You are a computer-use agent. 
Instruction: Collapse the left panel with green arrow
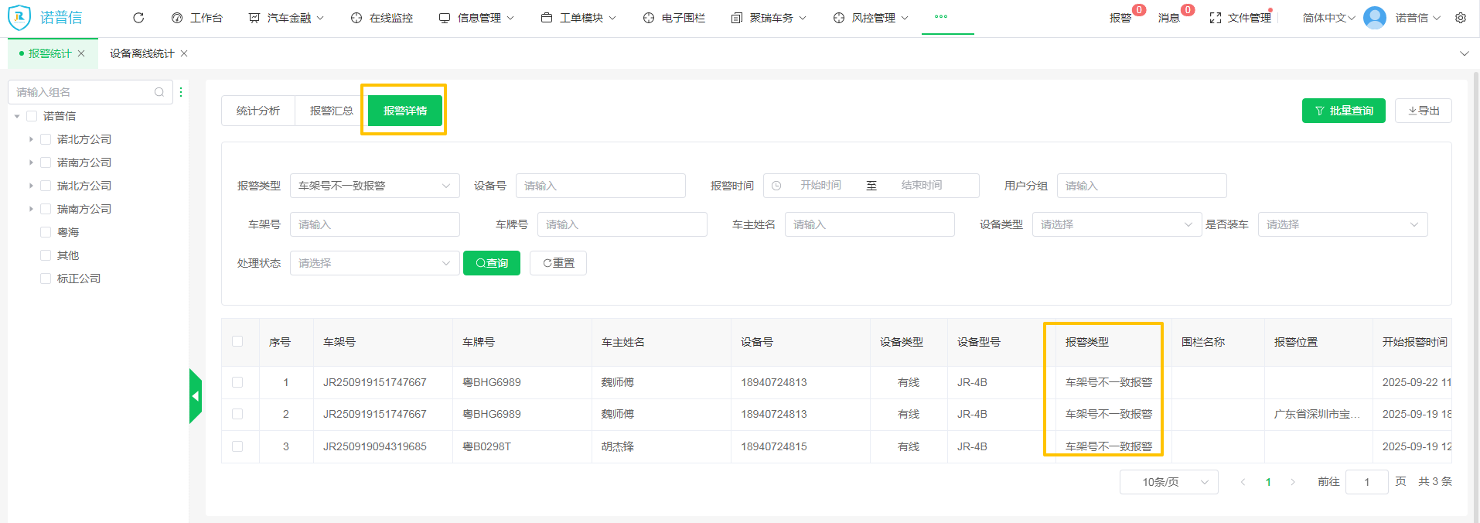coord(196,396)
